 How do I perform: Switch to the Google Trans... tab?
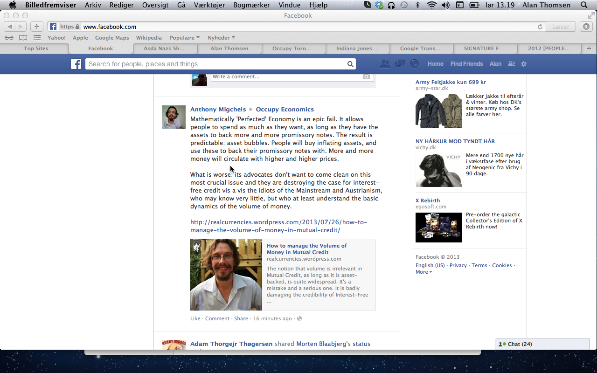coord(420,48)
